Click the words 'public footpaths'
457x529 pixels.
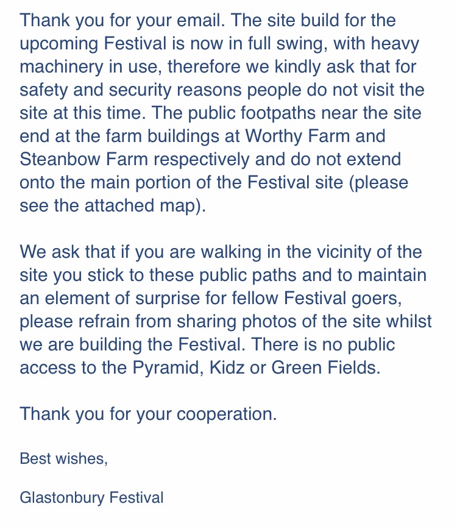[x=252, y=113]
